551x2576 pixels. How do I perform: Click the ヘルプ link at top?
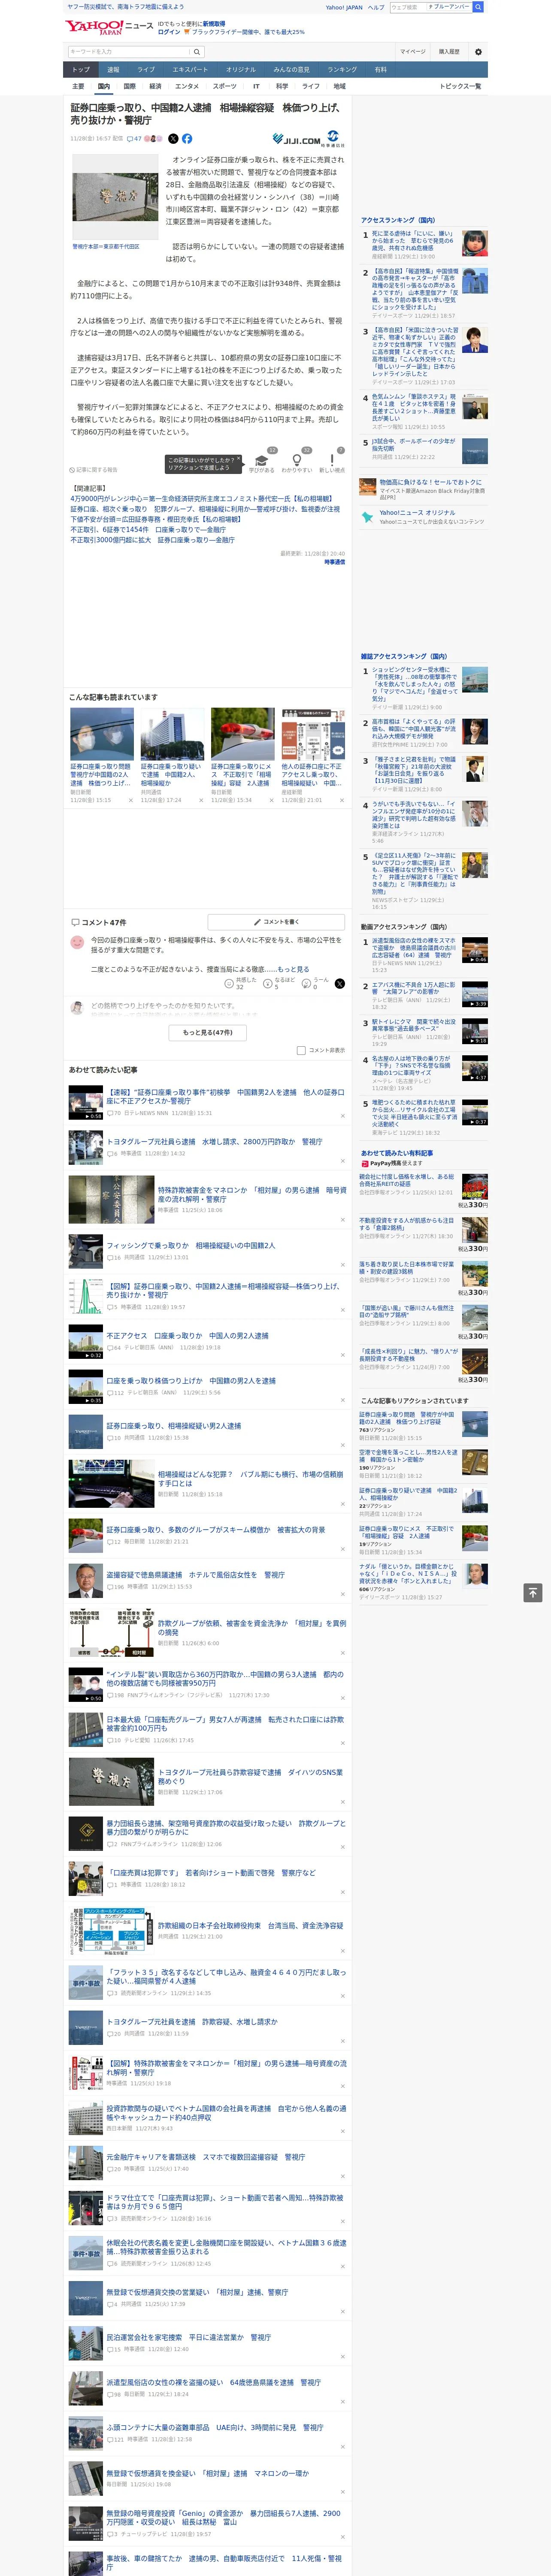(376, 7)
